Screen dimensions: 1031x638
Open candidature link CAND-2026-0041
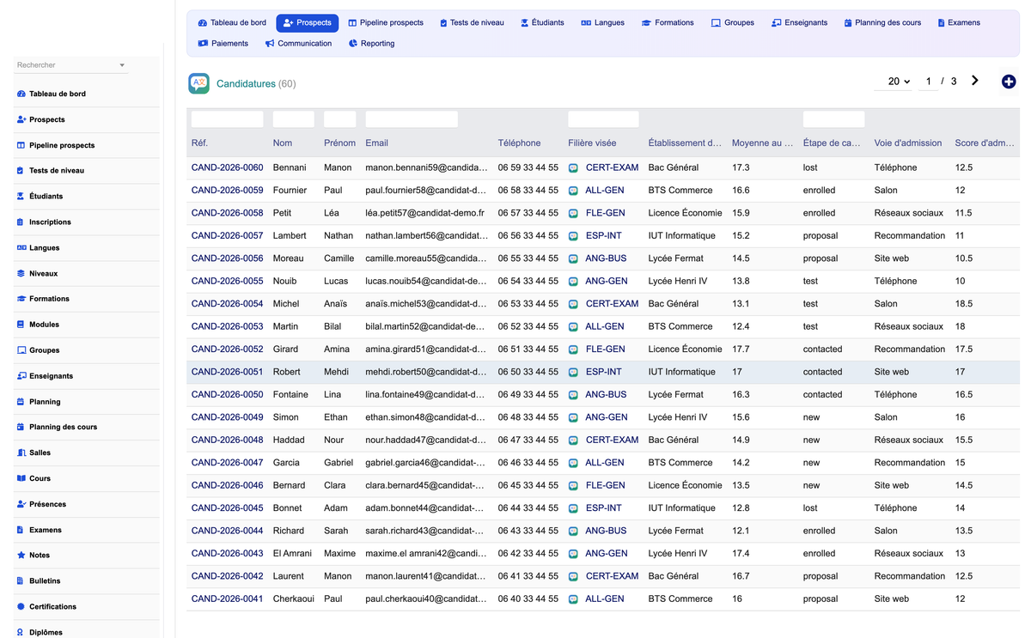point(227,599)
